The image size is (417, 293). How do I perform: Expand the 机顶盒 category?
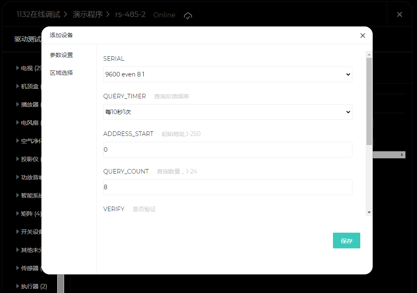pyautogui.click(x=29, y=86)
